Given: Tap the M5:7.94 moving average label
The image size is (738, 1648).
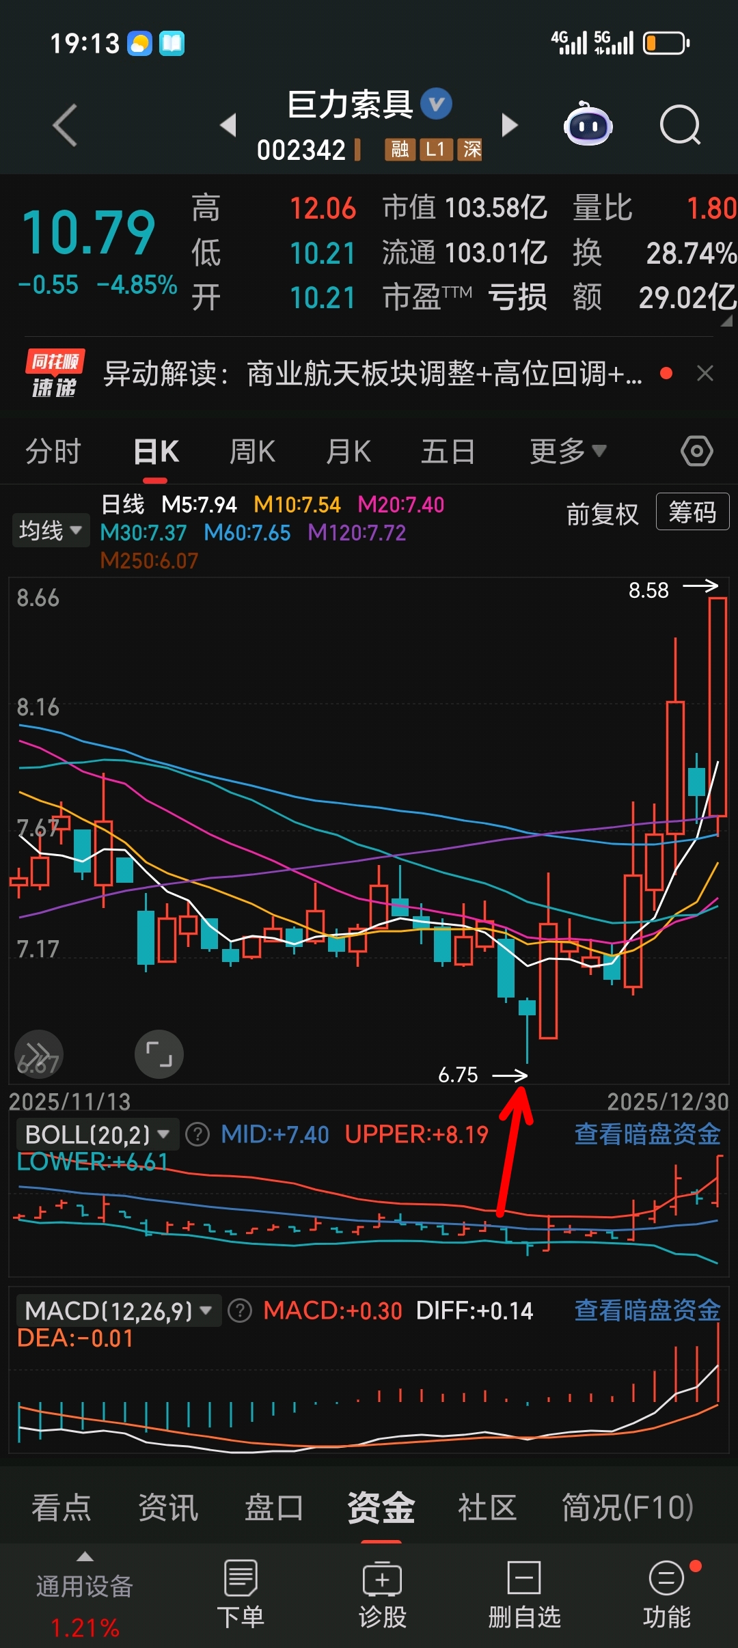Looking at the screenshot, I should click(200, 504).
